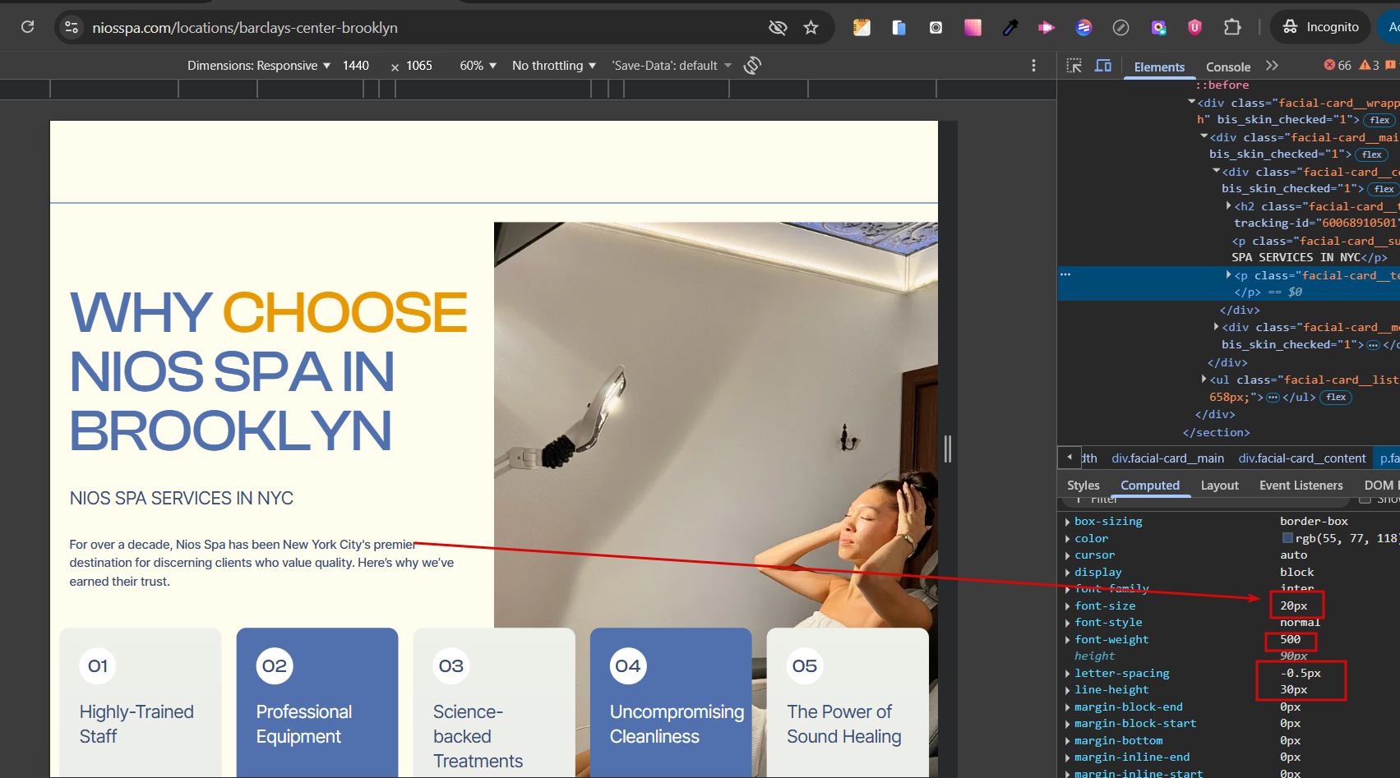Click the color swatch next to rgb(55, 77, 118)
This screenshot has width=1400, height=778.
1287,538
